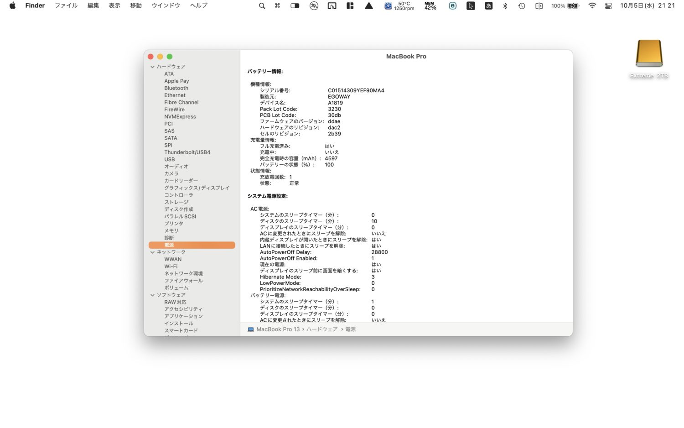This screenshot has height=428, width=684.
Task: Open the Wi-Fi status menu
Action: 592,6
